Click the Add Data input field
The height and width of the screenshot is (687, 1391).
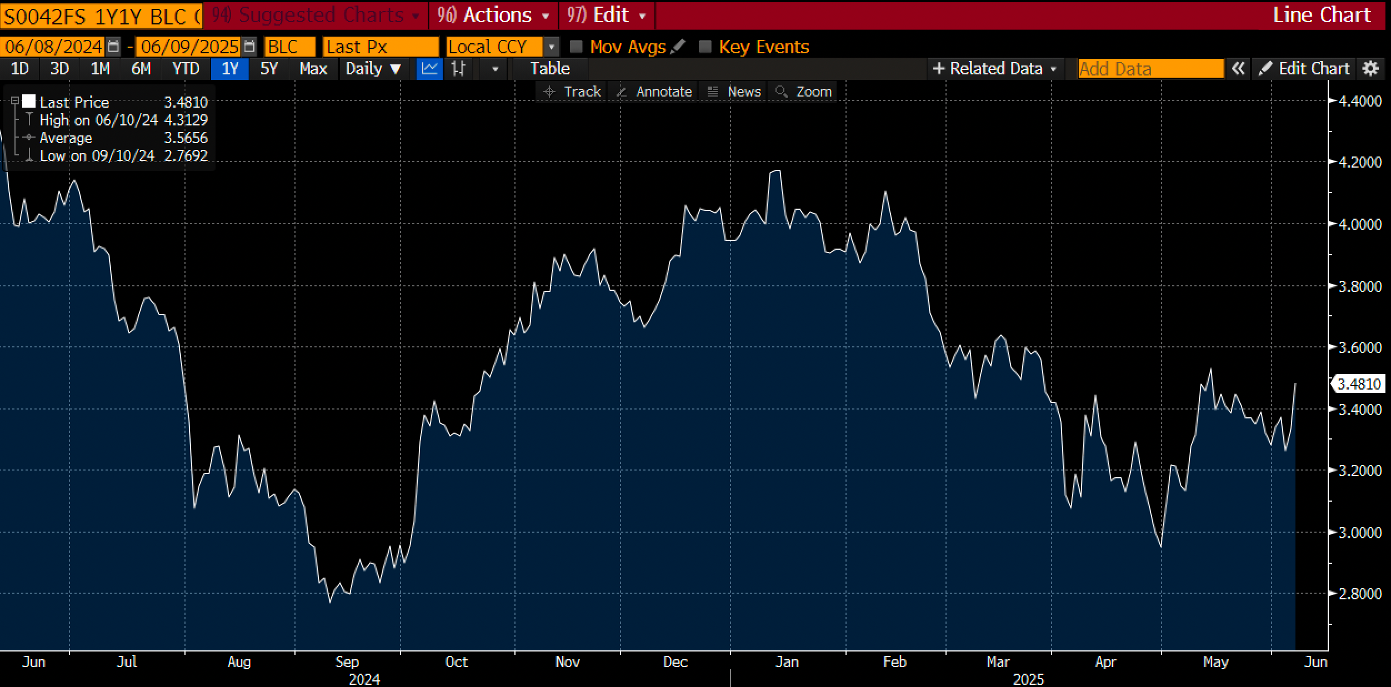pyautogui.click(x=1150, y=69)
